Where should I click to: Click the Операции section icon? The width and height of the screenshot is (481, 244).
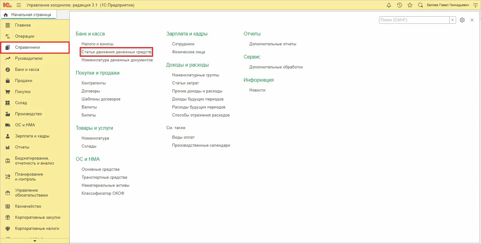[x=8, y=36]
